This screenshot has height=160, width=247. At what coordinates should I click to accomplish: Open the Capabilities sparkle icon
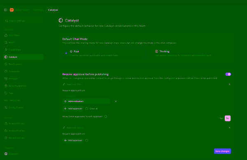6,50
